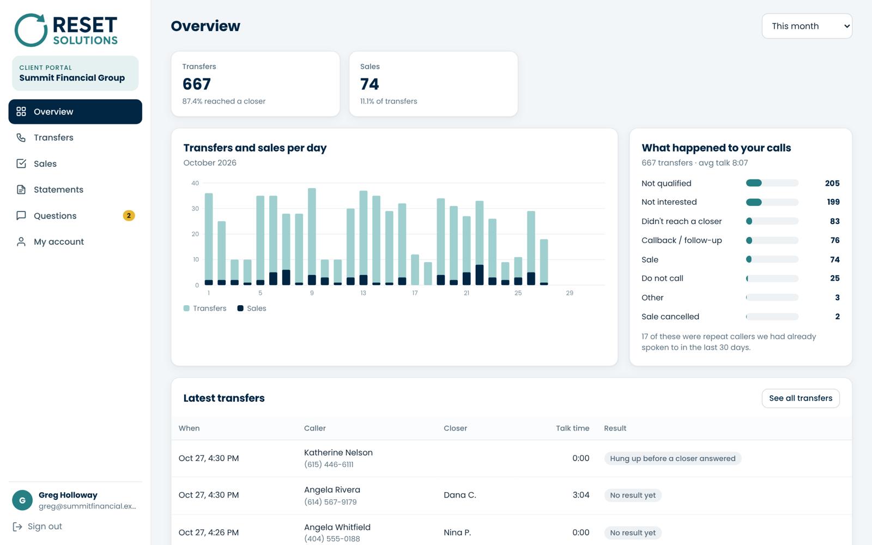The image size is (872, 545).
Task: Click the Caller column header
Action: [315, 428]
